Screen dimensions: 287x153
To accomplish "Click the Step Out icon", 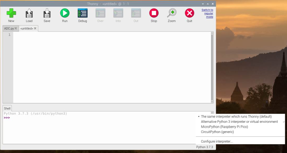I will [x=136, y=13].
